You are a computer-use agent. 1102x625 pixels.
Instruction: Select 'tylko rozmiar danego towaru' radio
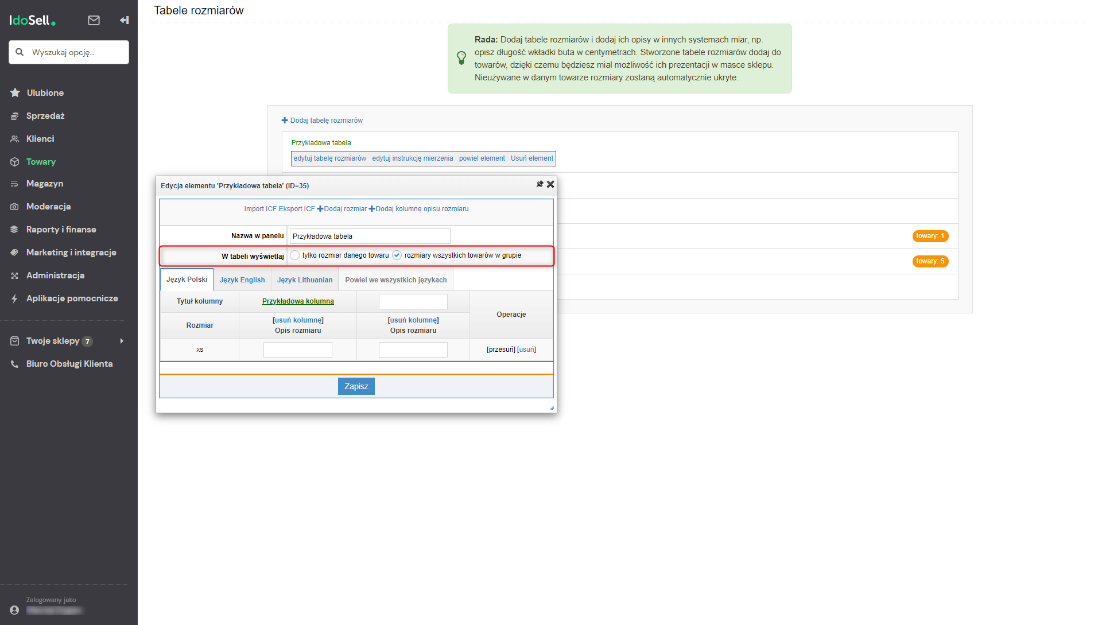point(294,255)
